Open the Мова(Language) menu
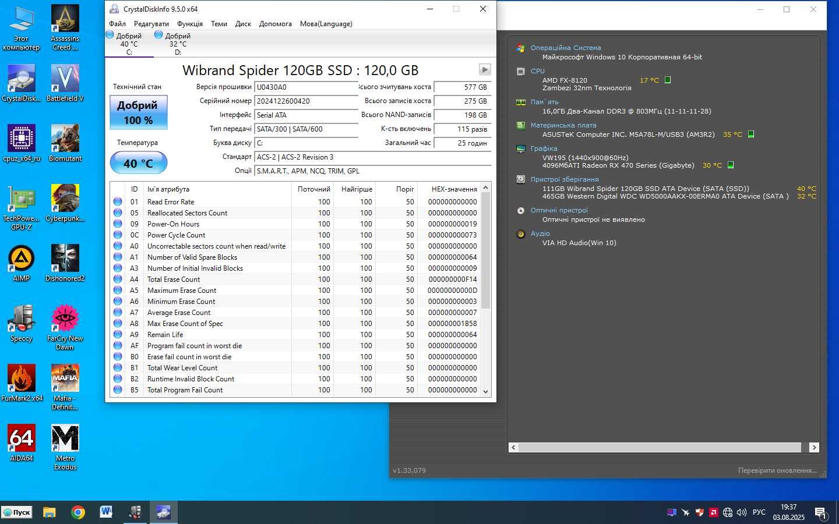The width and height of the screenshot is (839, 524). [326, 24]
